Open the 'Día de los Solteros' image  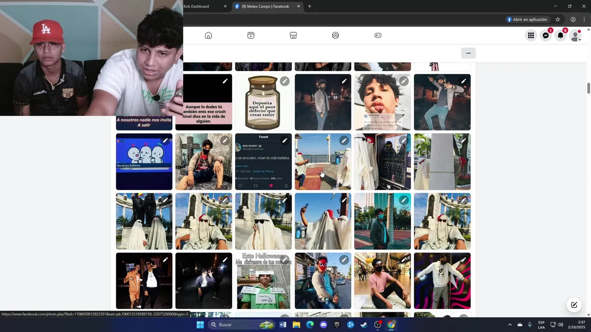(x=144, y=162)
